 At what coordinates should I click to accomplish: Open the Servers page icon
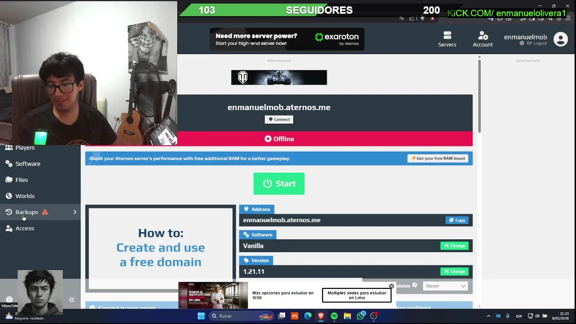[x=447, y=39]
